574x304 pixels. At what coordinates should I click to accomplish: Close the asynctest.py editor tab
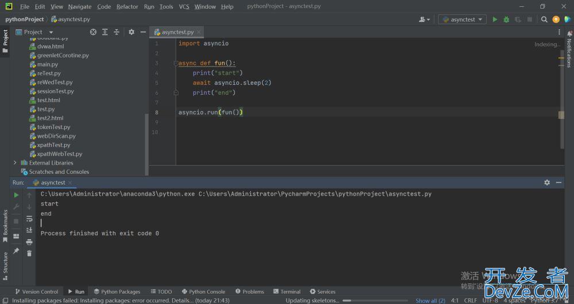pyautogui.click(x=199, y=32)
